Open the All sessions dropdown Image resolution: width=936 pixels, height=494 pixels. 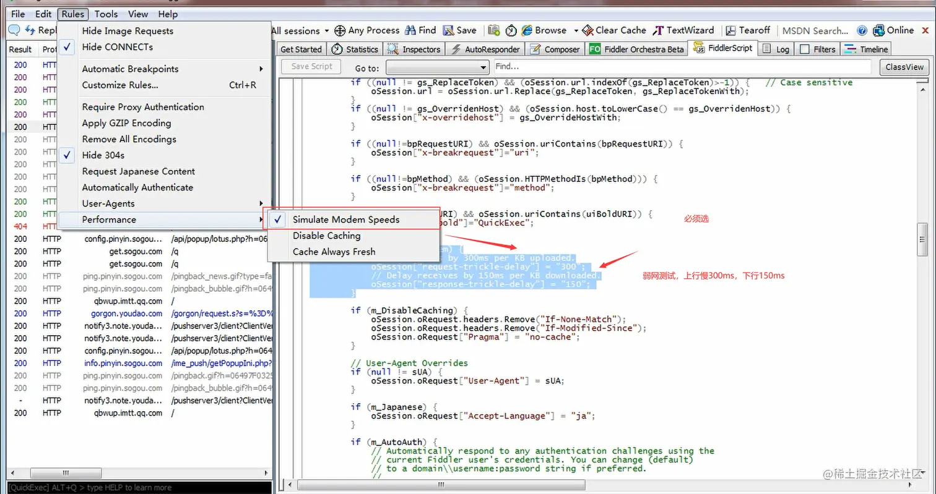coord(300,30)
